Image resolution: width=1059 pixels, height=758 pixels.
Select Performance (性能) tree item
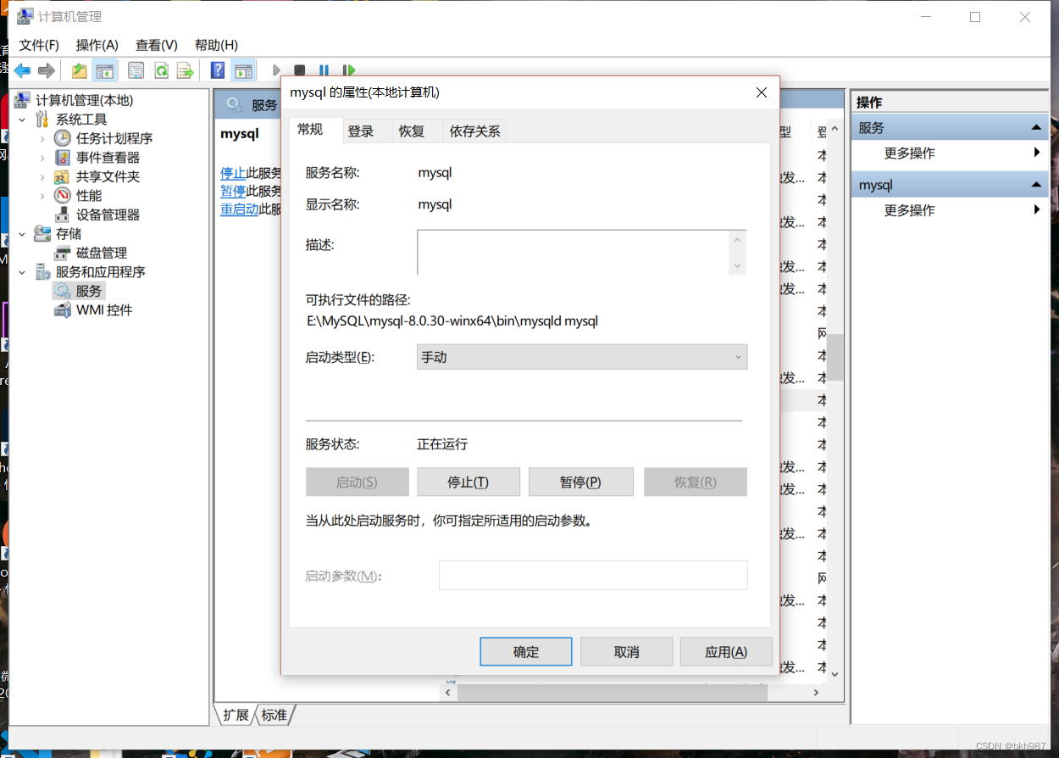click(89, 196)
